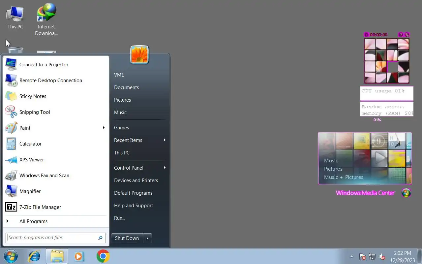Click the Windows Media Center label
This screenshot has width=422, height=264.
point(365,193)
